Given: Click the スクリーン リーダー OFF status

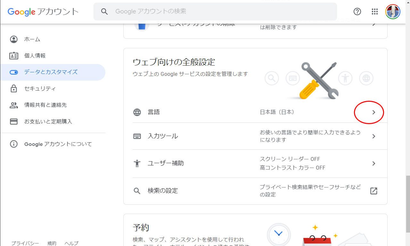Looking at the screenshot, I should (290, 159).
